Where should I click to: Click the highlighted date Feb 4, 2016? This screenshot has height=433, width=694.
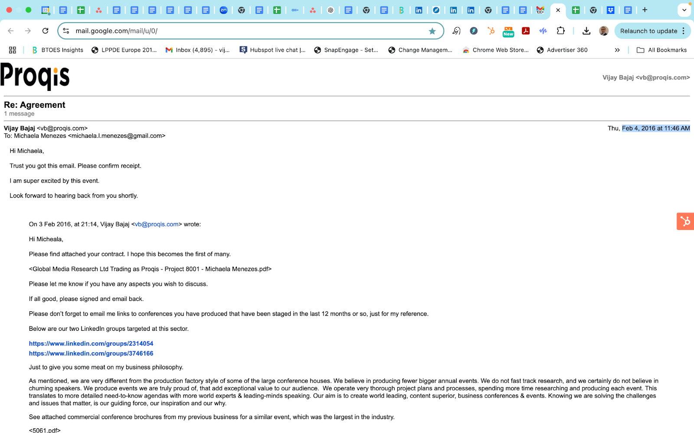pos(656,128)
